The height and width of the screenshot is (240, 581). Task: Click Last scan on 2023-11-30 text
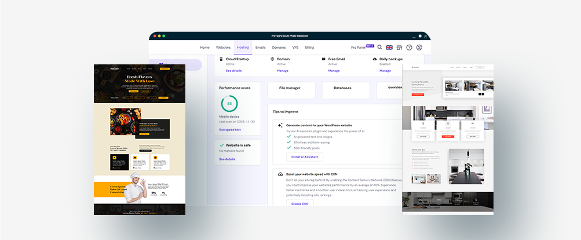[237, 122]
